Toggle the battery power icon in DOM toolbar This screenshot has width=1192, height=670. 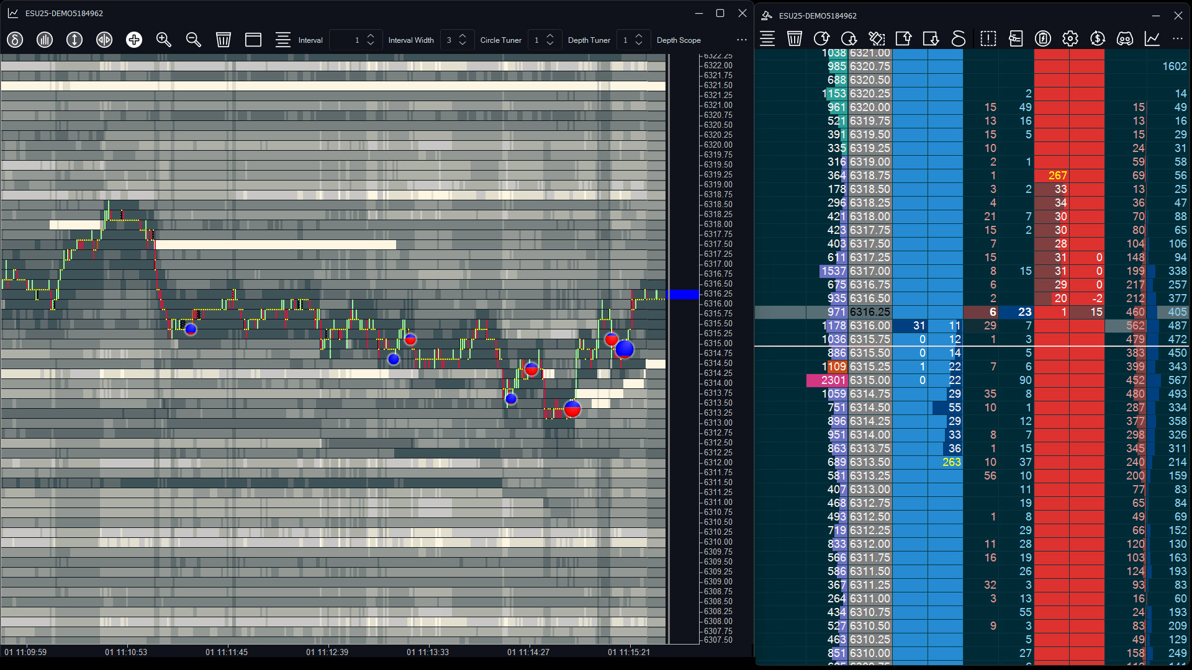(1043, 39)
